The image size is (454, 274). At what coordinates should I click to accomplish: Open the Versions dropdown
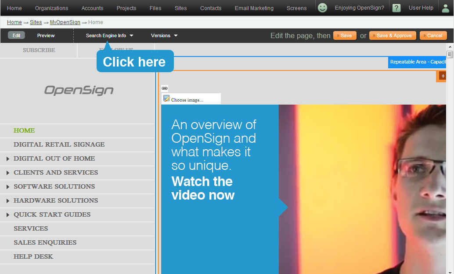pos(164,35)
